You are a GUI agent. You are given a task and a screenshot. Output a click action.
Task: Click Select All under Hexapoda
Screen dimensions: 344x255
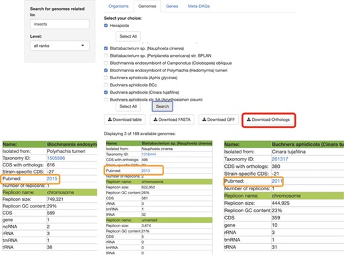[x=128, y=36]
